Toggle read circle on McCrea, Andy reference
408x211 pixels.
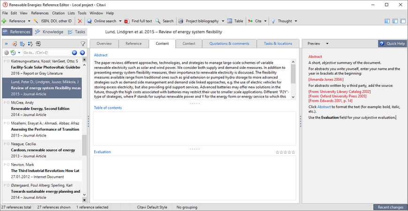pyautogui.click(x=8, y=103)
